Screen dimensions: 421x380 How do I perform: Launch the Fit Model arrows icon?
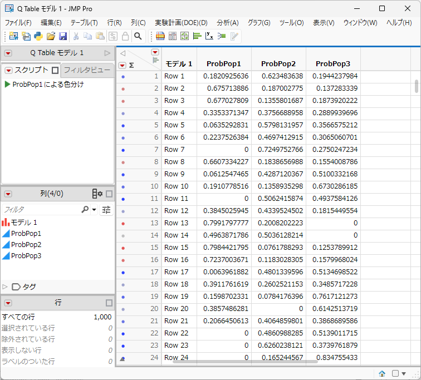222,36
